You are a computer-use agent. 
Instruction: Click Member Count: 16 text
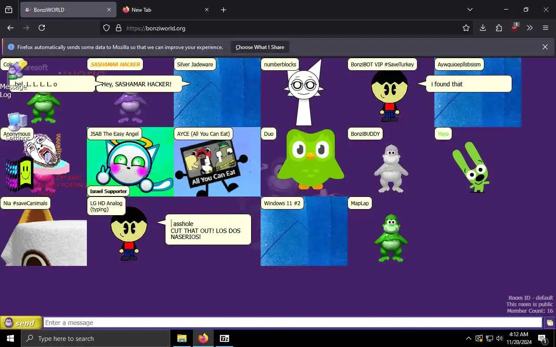530,311
